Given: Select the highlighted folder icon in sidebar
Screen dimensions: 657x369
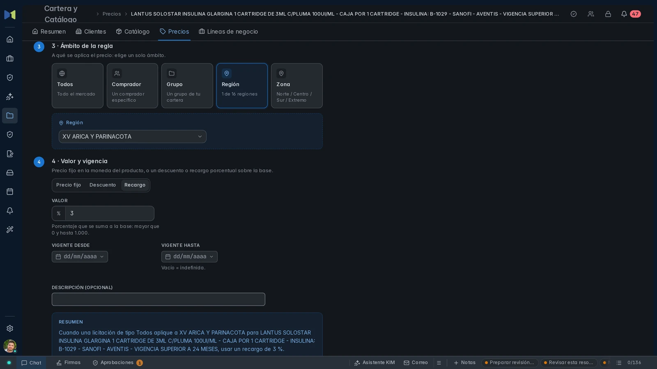Looking at the screenshot, I should point(10,116).
